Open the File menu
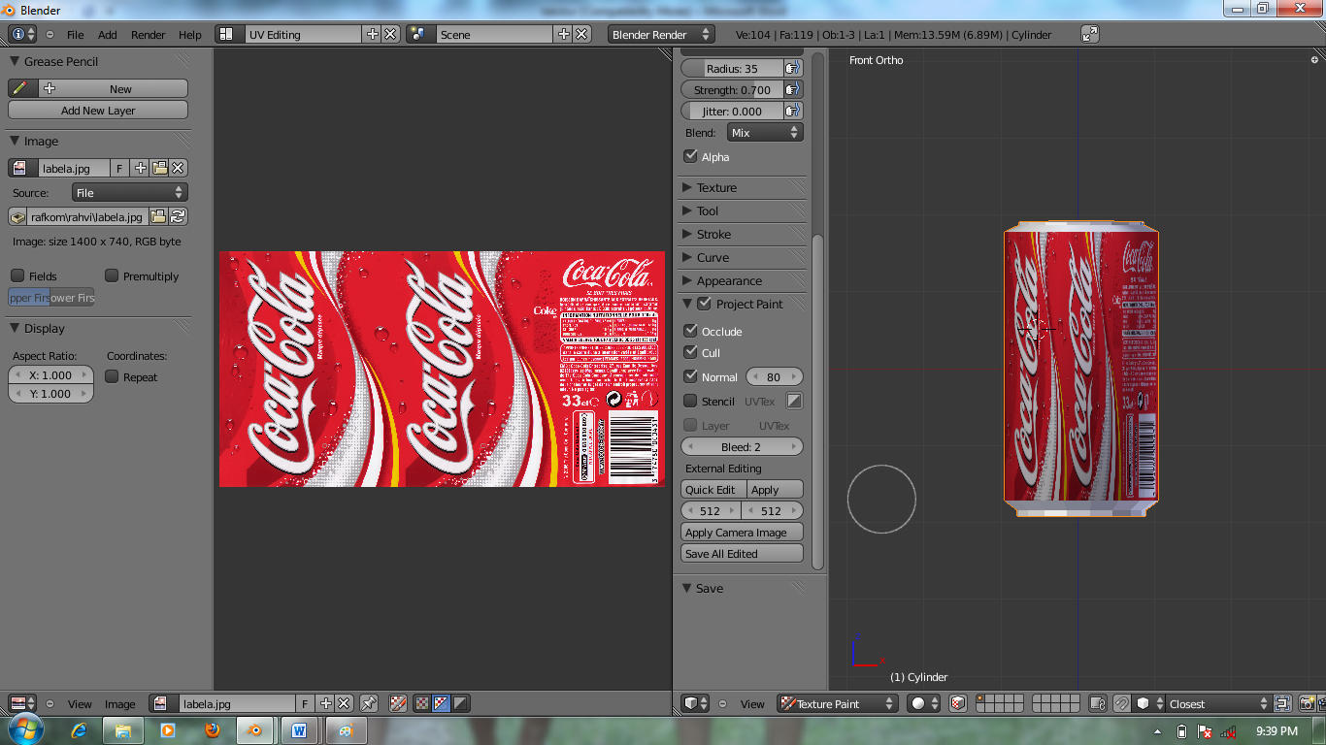Image resolution: width=1326 pixels, height=745 pixels. click(x=75, y=34)
